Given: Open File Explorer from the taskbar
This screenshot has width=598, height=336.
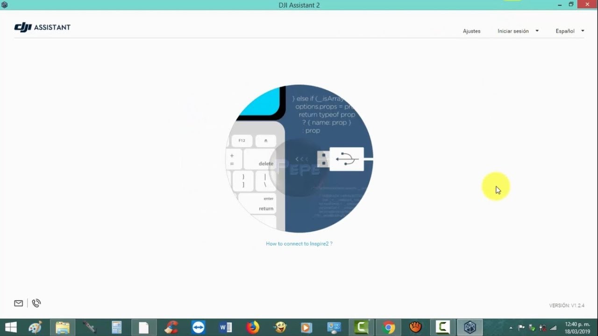Looking at the screenshot, I should 63,328.
